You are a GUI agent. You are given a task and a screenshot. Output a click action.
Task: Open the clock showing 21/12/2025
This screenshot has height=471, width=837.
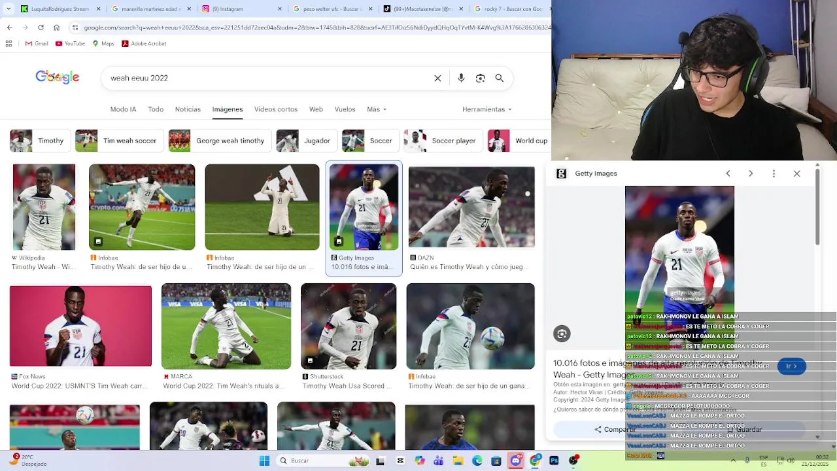(x=815, y=461)
